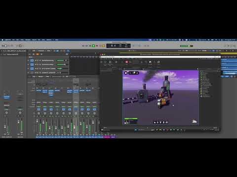Click the third track's blue audio icon
This screenshot has width=237, height=177.
(x=32, y=69)
